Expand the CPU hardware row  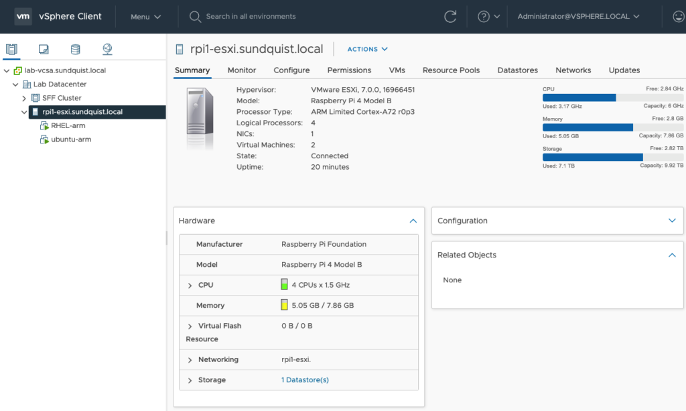pyautogui.click(x=190, y=286)
